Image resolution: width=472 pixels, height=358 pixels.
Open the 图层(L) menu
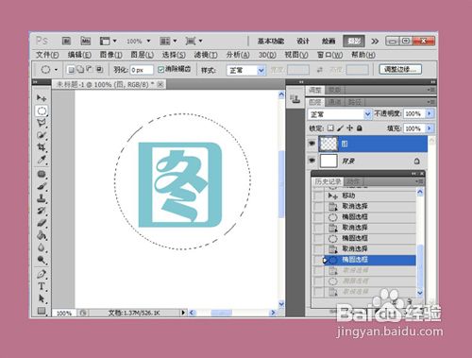tap(143, 55)
